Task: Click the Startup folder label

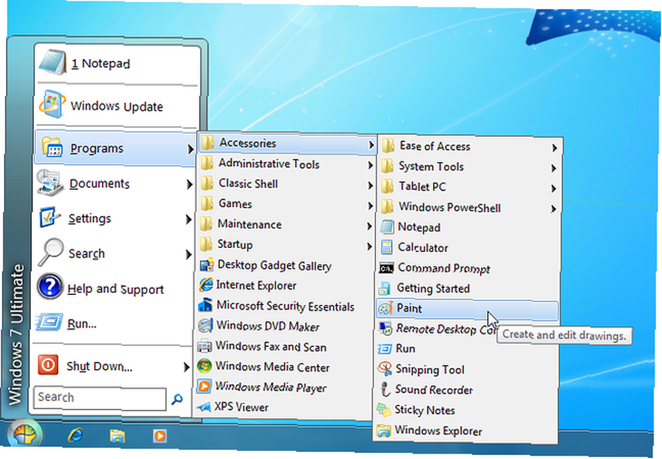Action: click(x=235, y=245)
